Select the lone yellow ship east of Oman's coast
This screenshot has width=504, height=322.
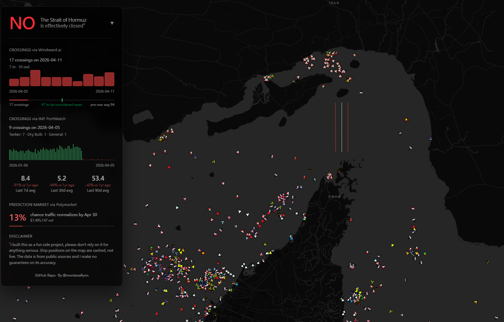tap(393, 245)
